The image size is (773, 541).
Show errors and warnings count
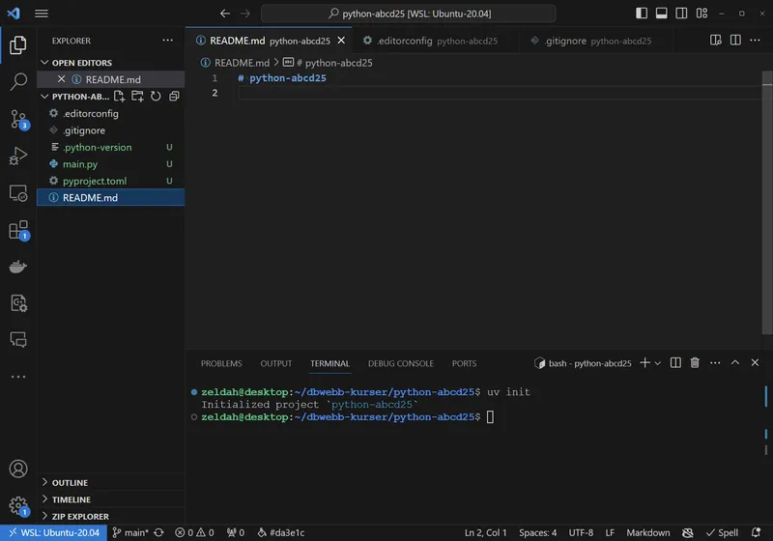(x=195, y=532)
